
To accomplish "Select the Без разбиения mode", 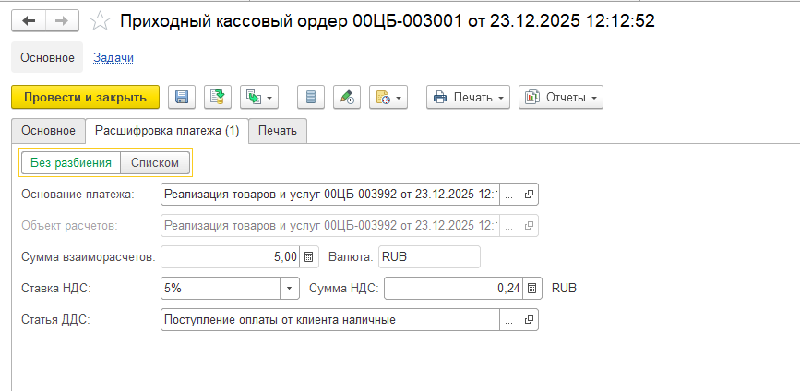I will click(71, 163).
